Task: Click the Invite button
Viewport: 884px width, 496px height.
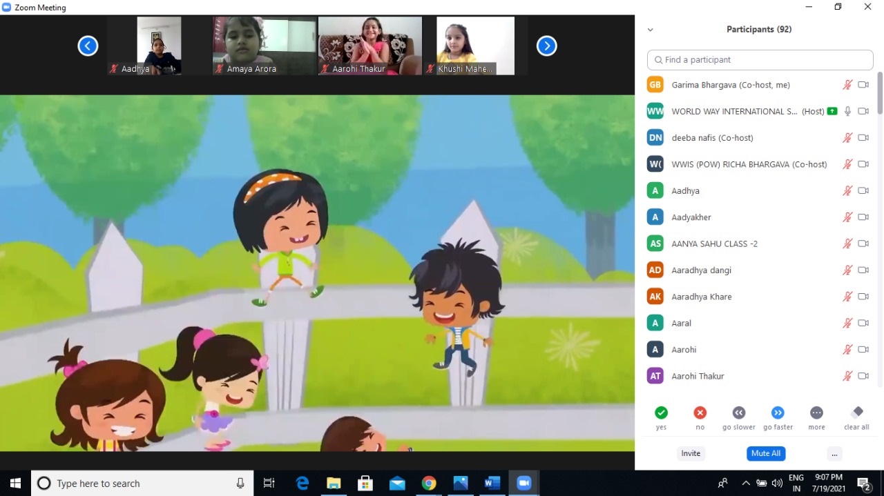Action: tap(691, 453)
